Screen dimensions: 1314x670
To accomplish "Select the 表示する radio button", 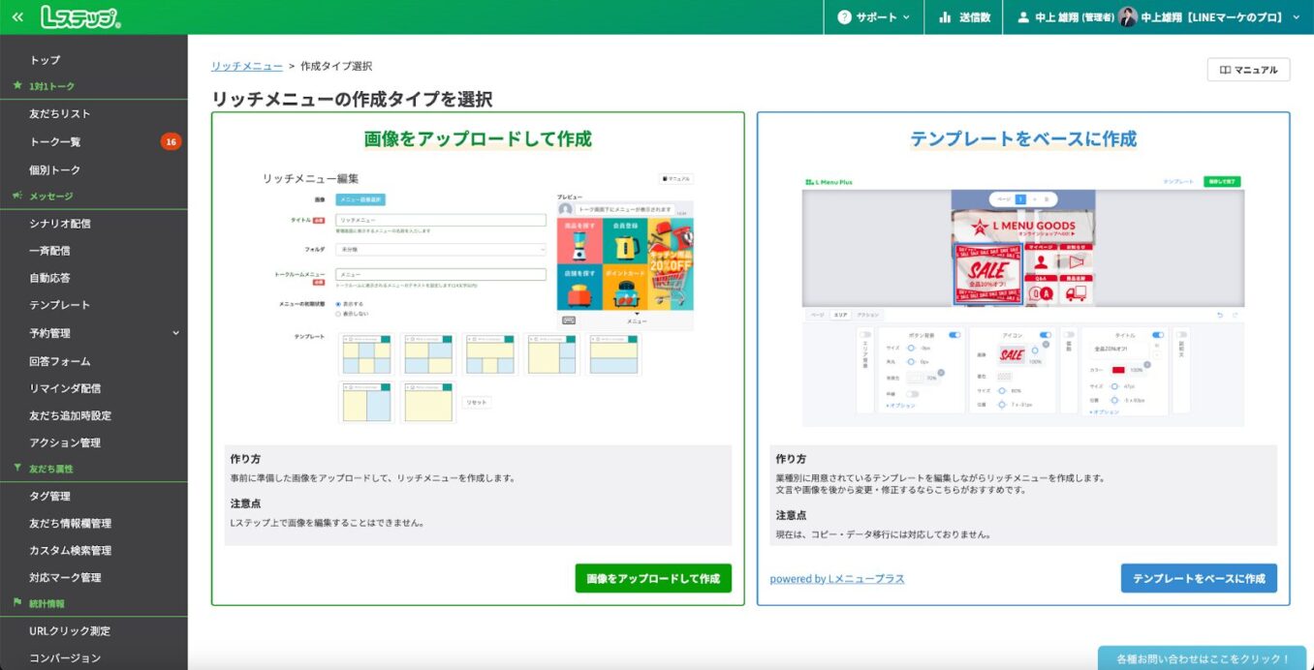I will click(337, 304).
